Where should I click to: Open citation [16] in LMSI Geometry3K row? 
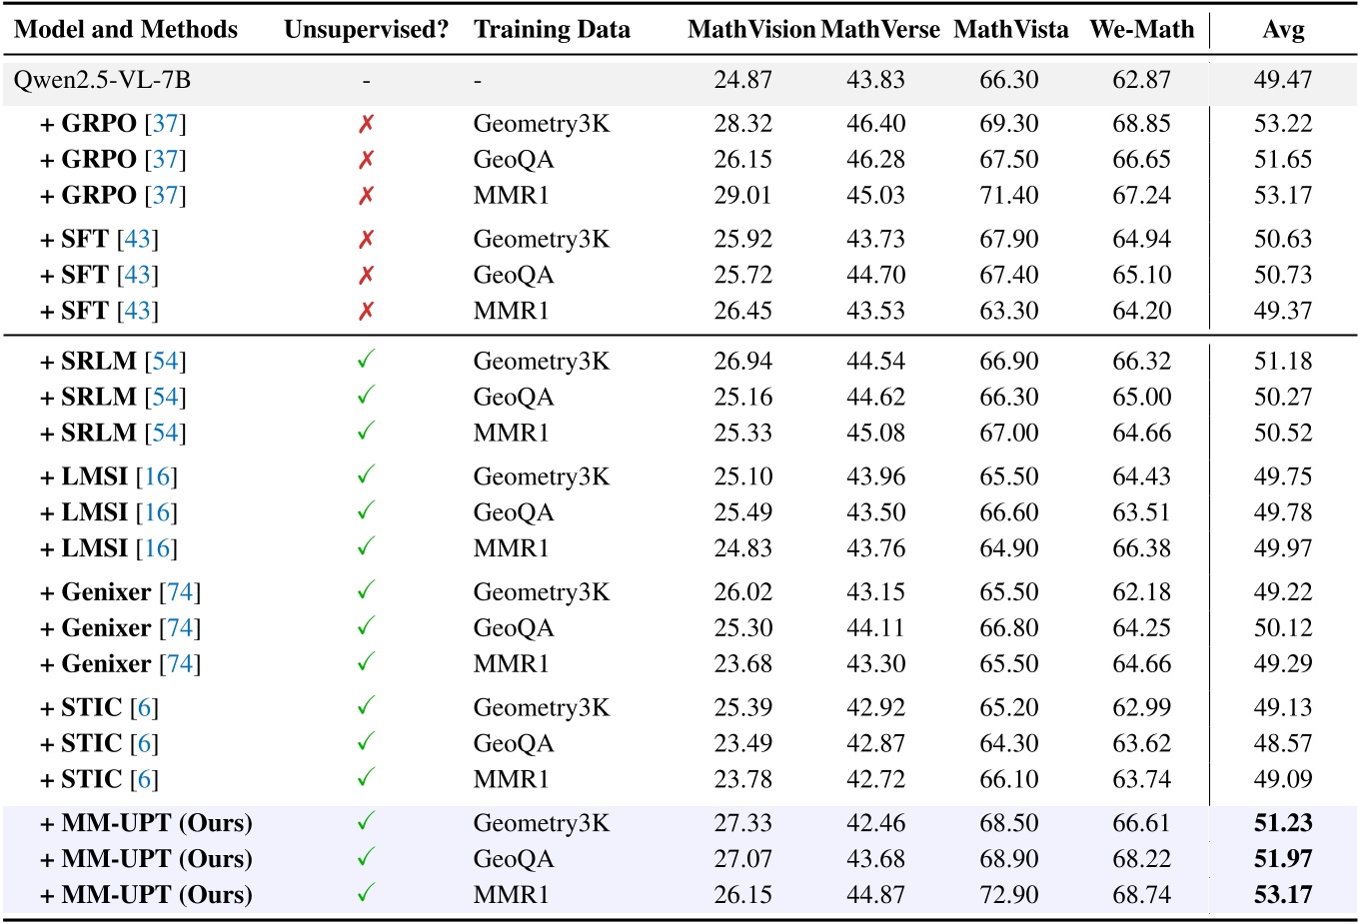pos(157,477)
